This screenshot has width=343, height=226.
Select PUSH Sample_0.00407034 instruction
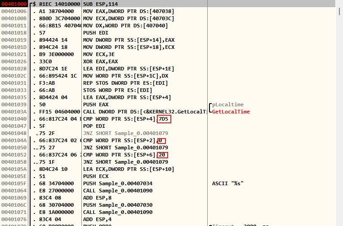tap(118, 184)
